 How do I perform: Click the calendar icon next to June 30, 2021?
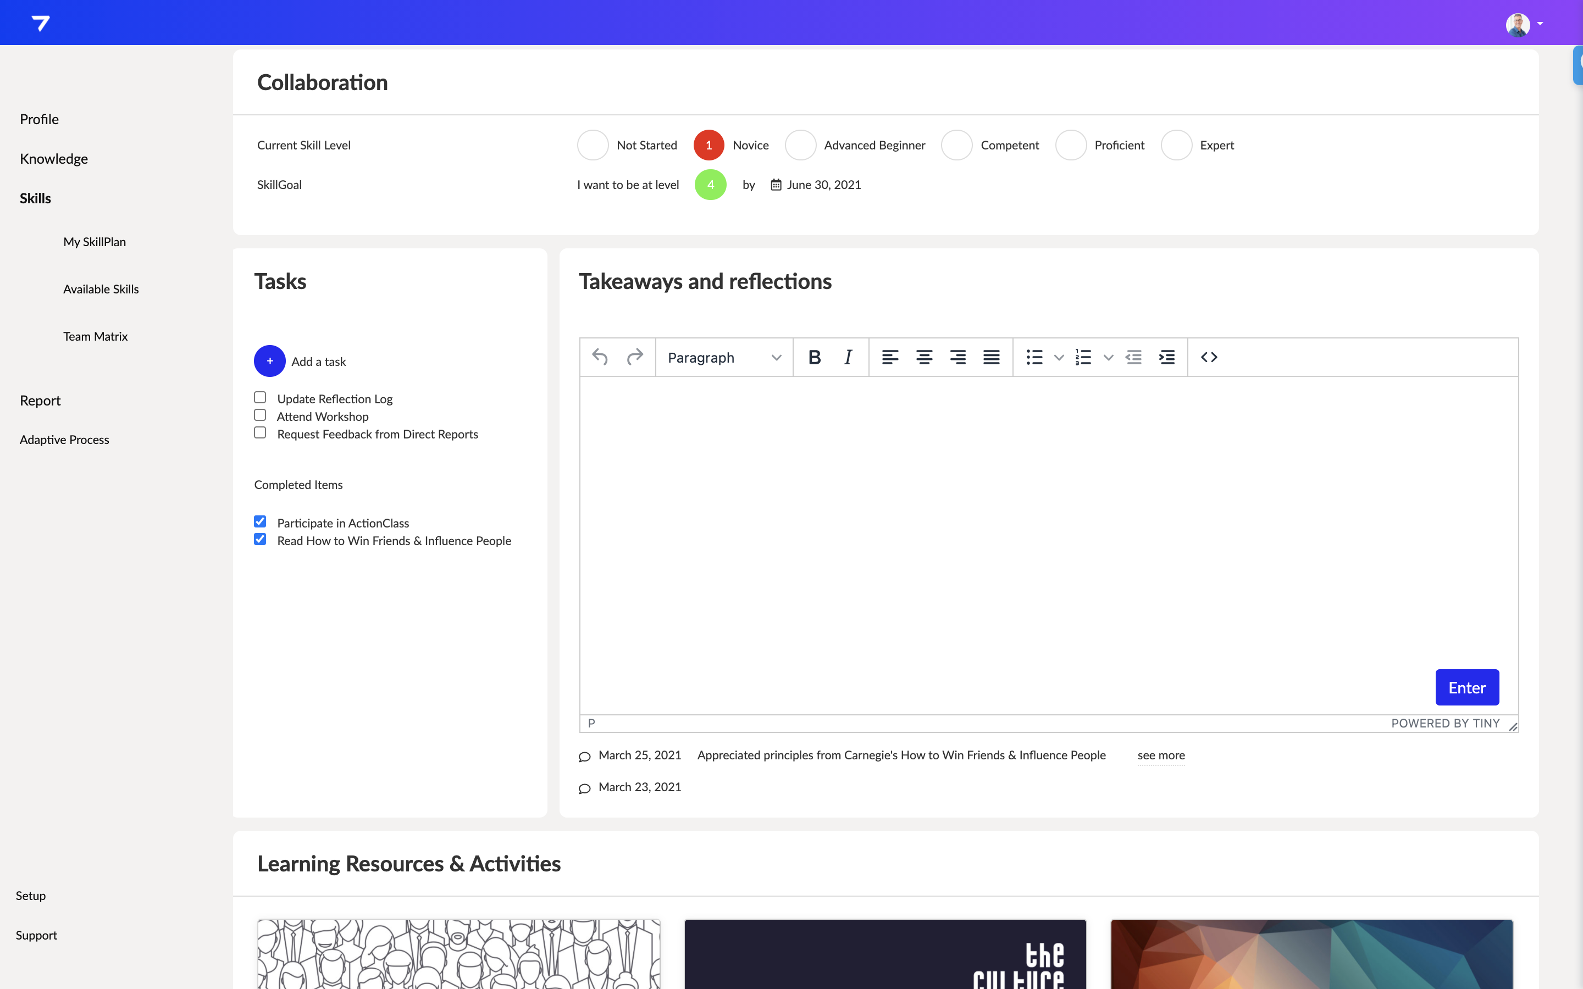pos(775,185)
